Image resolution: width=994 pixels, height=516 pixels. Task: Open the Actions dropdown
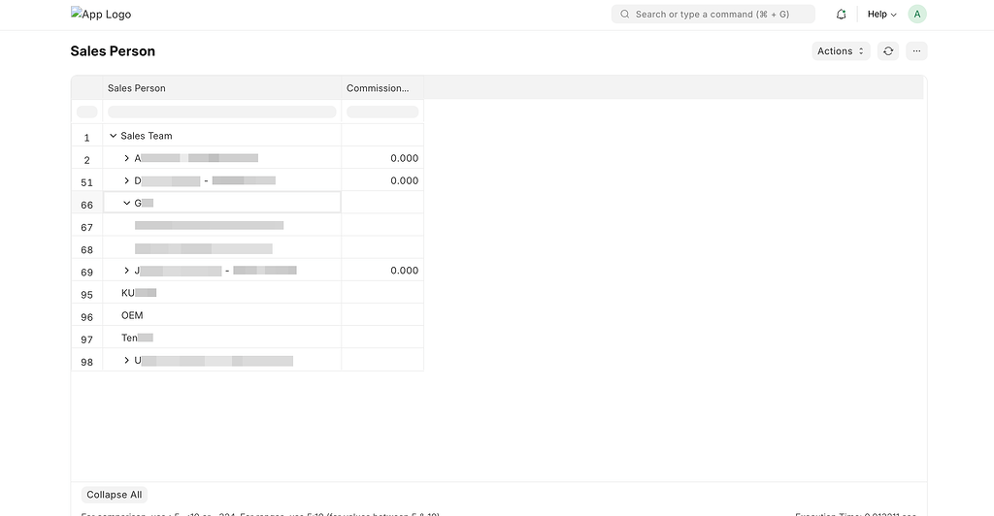pyautogui.click(x=841, y=51)
